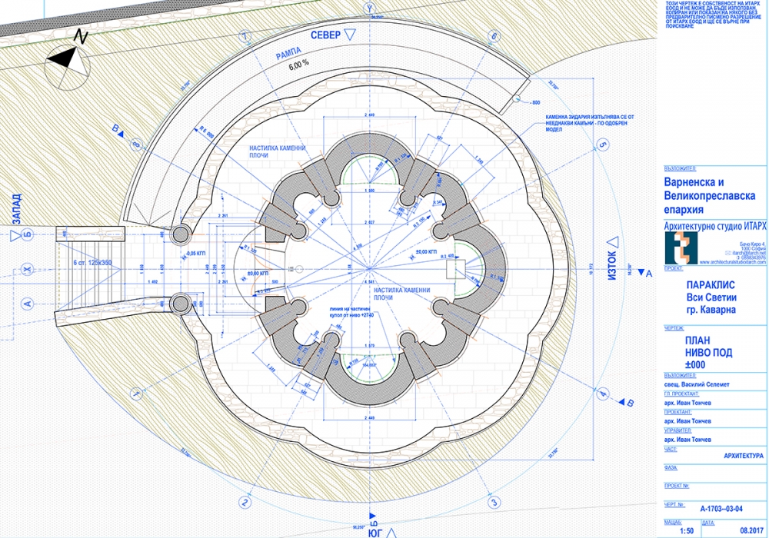The image size is (769, 538).
Task: Select grid axis bubble 7
Action: pyautogui.click(x=245, y=37)
